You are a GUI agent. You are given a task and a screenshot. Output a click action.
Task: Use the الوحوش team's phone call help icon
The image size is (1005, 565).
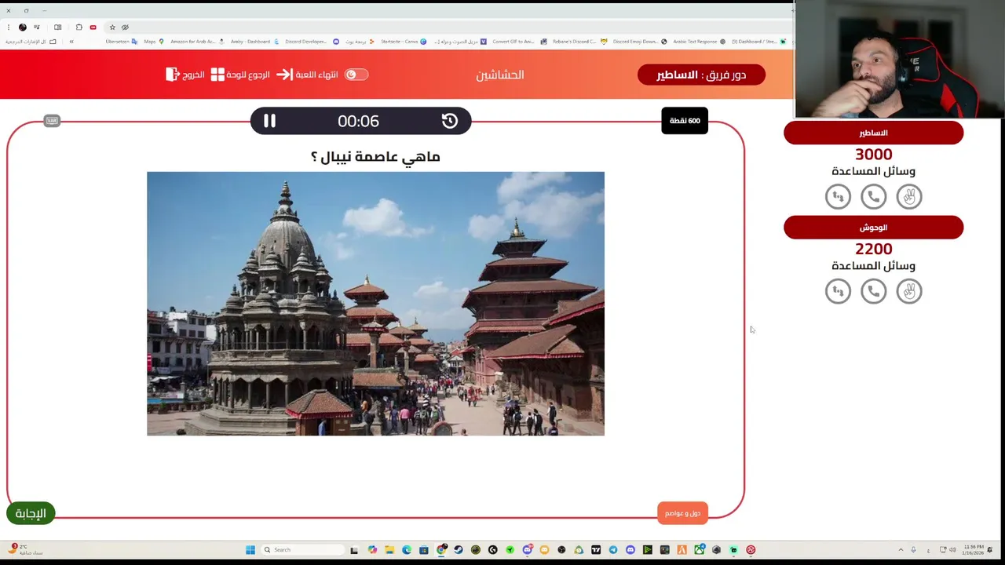click(x=873, y=291)
